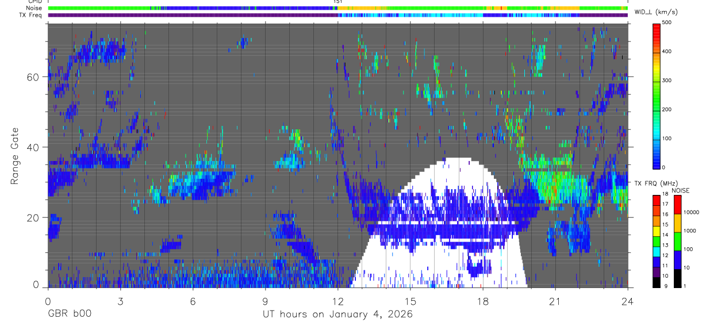Click 'UT hours on January 4, 2026' axis title
The image size is (706, 326).
(337, 315)
